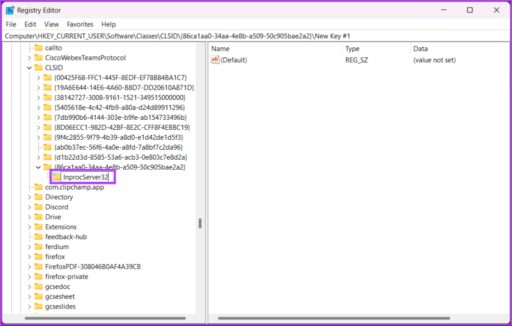Click the folder icon next to com.clipchamp.app
This screenshot has width=512, height=326.
[x=38, y=187]
